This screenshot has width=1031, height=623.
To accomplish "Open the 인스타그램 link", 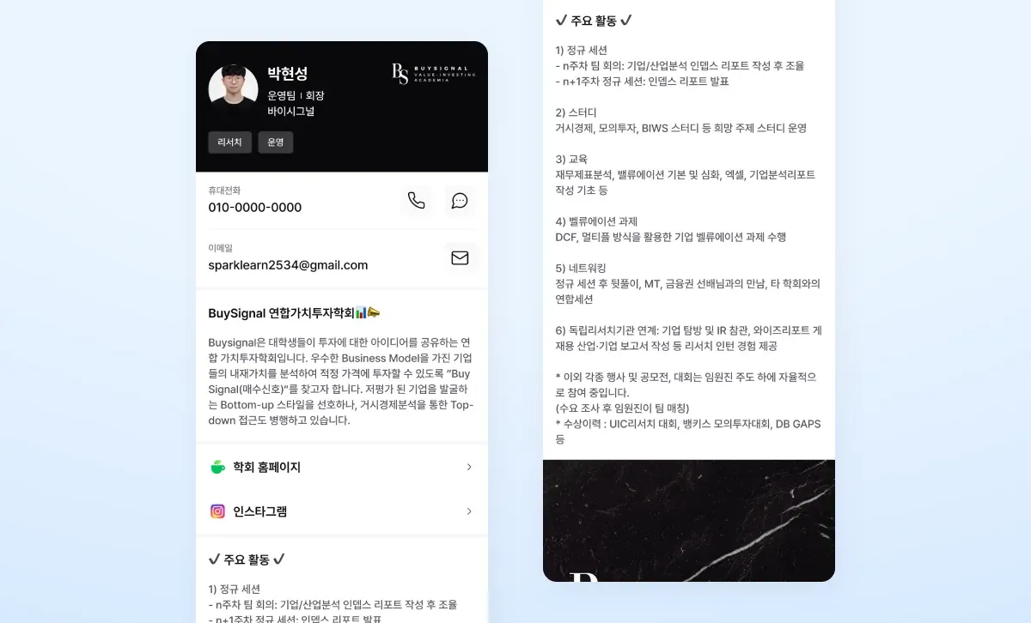I will click(x=342, y=511).
